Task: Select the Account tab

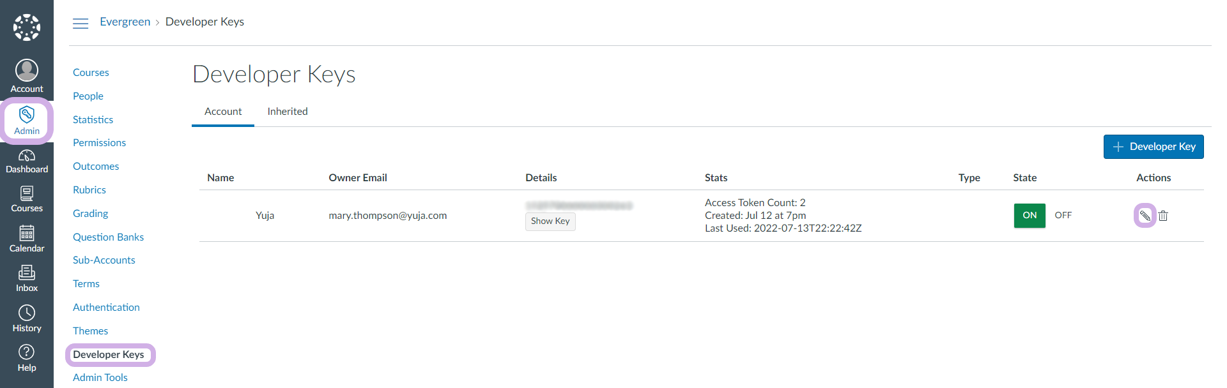Action: point(223,112)
